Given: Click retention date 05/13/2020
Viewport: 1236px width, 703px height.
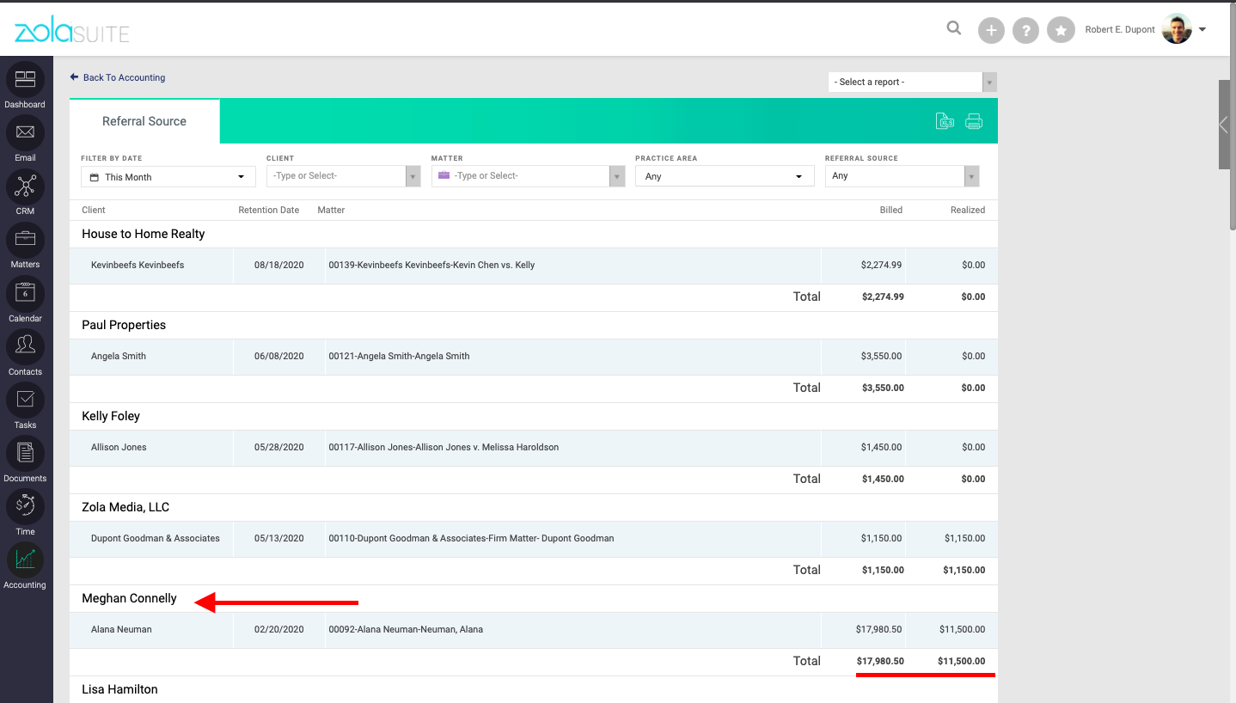Looking at the screenshot, I should (279, 538).
